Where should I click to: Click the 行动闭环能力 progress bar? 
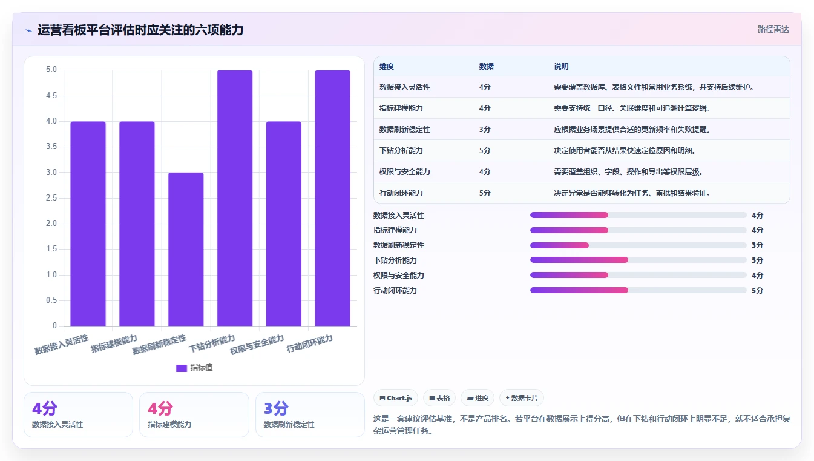[638, 290]
